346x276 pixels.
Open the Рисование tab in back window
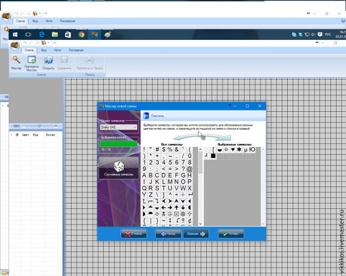(67, 21)
